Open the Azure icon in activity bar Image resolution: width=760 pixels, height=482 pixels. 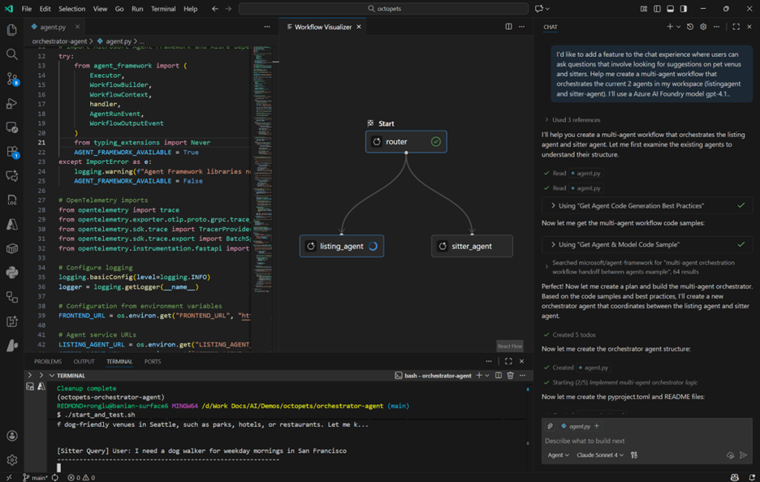click(11, 224)
